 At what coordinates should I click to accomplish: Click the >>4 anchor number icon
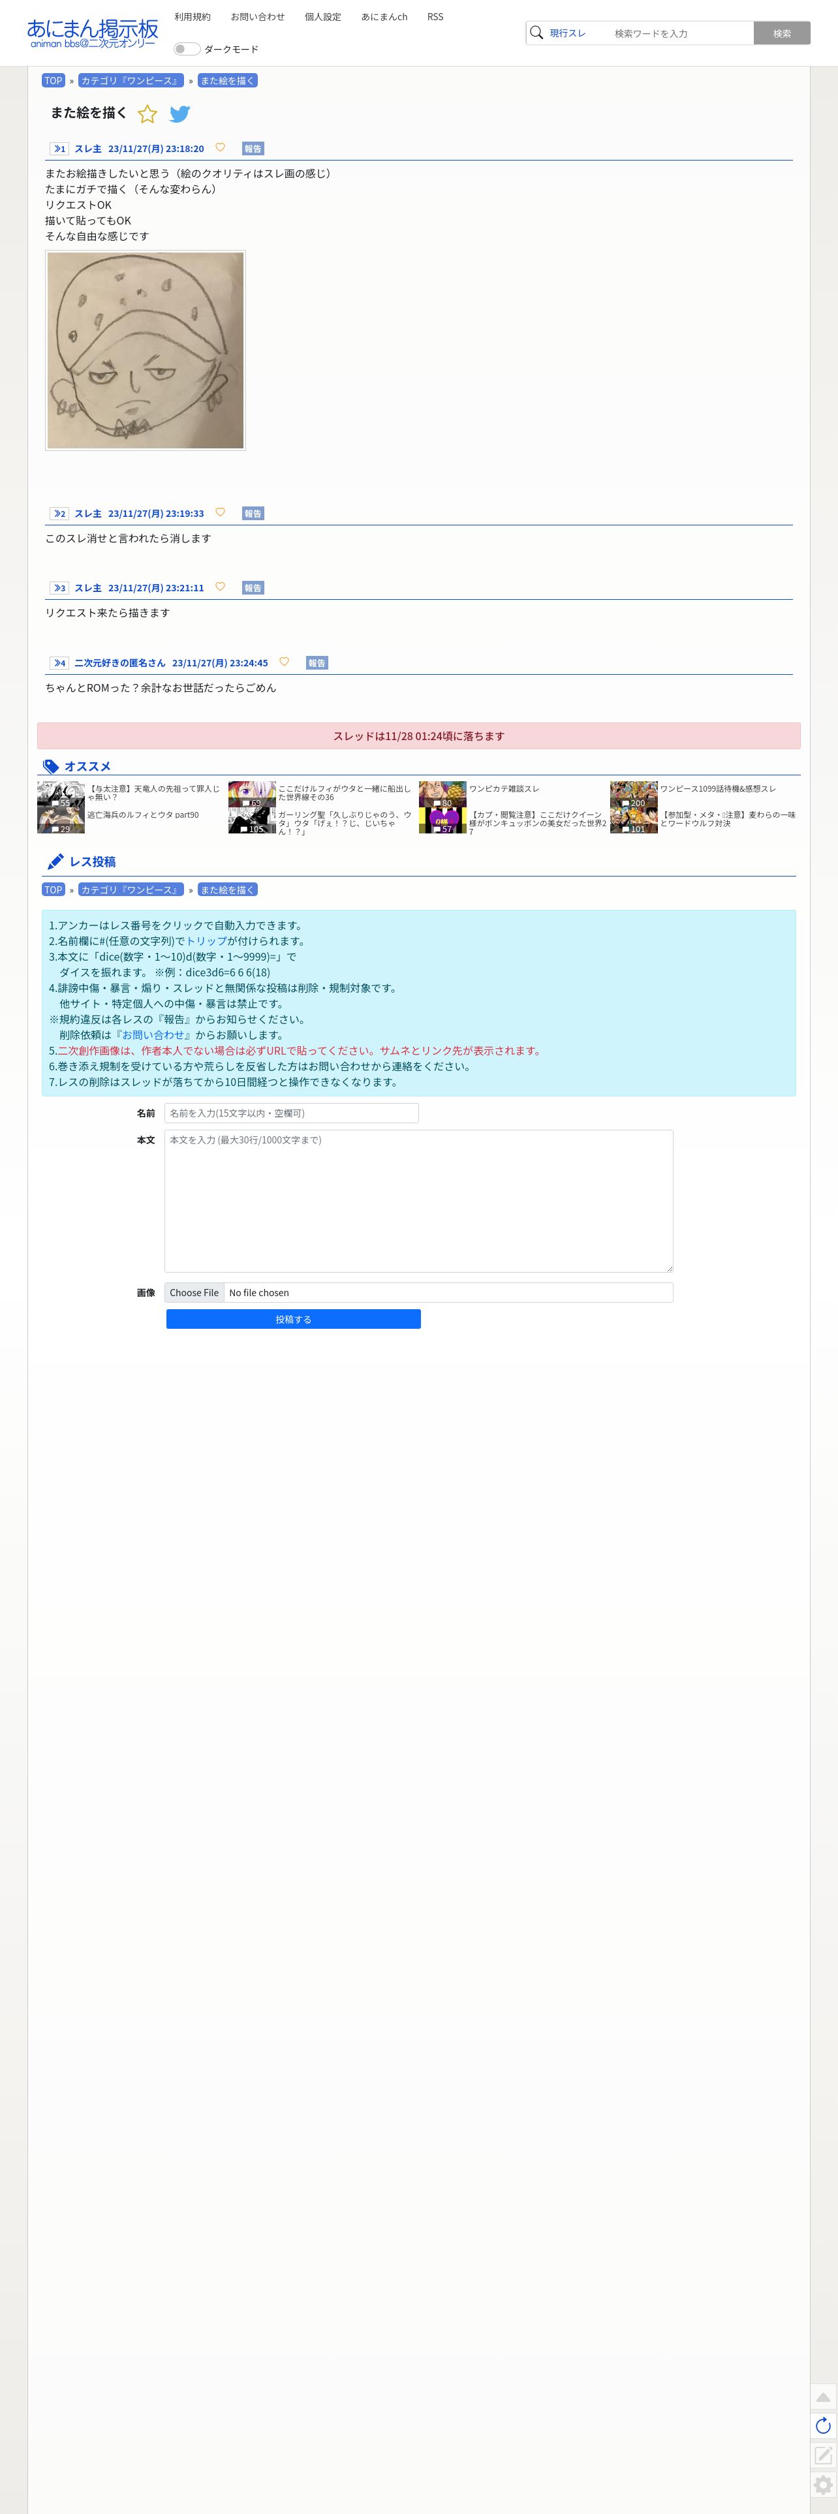pyautogui.click(x=59, y=662)
